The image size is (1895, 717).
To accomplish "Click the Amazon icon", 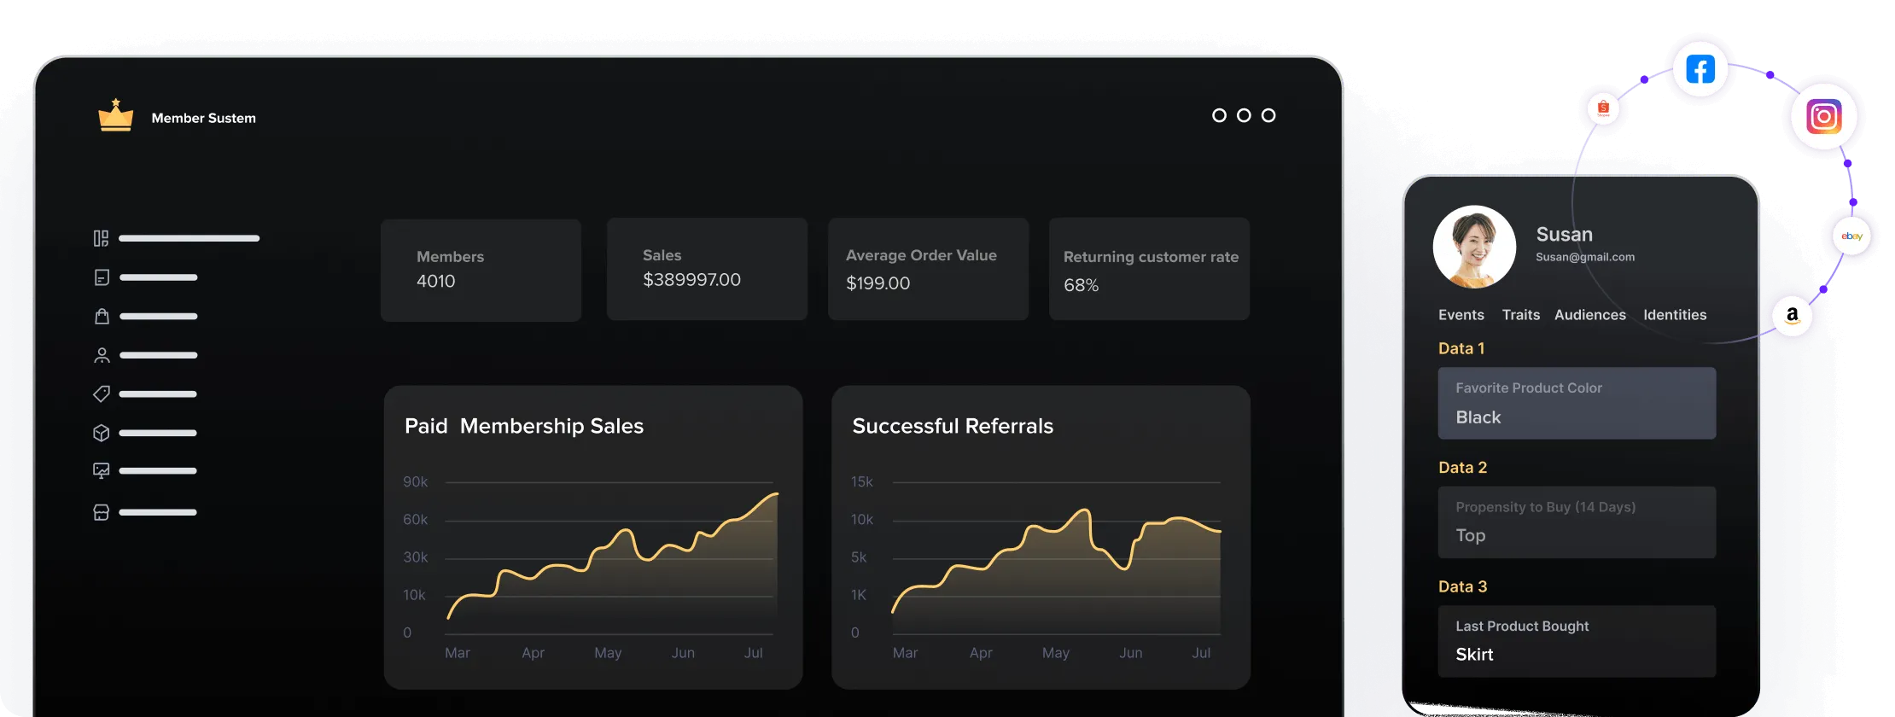I will click(1793, 315).
